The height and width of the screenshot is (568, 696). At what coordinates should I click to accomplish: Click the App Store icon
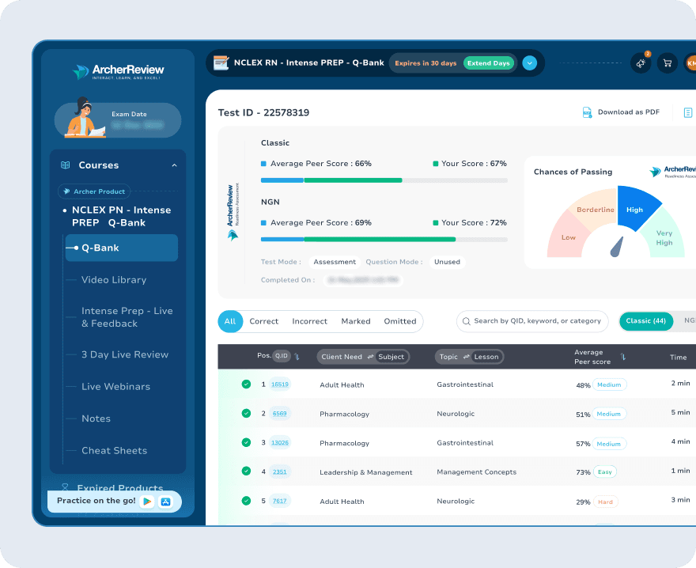tap(166, 502)
